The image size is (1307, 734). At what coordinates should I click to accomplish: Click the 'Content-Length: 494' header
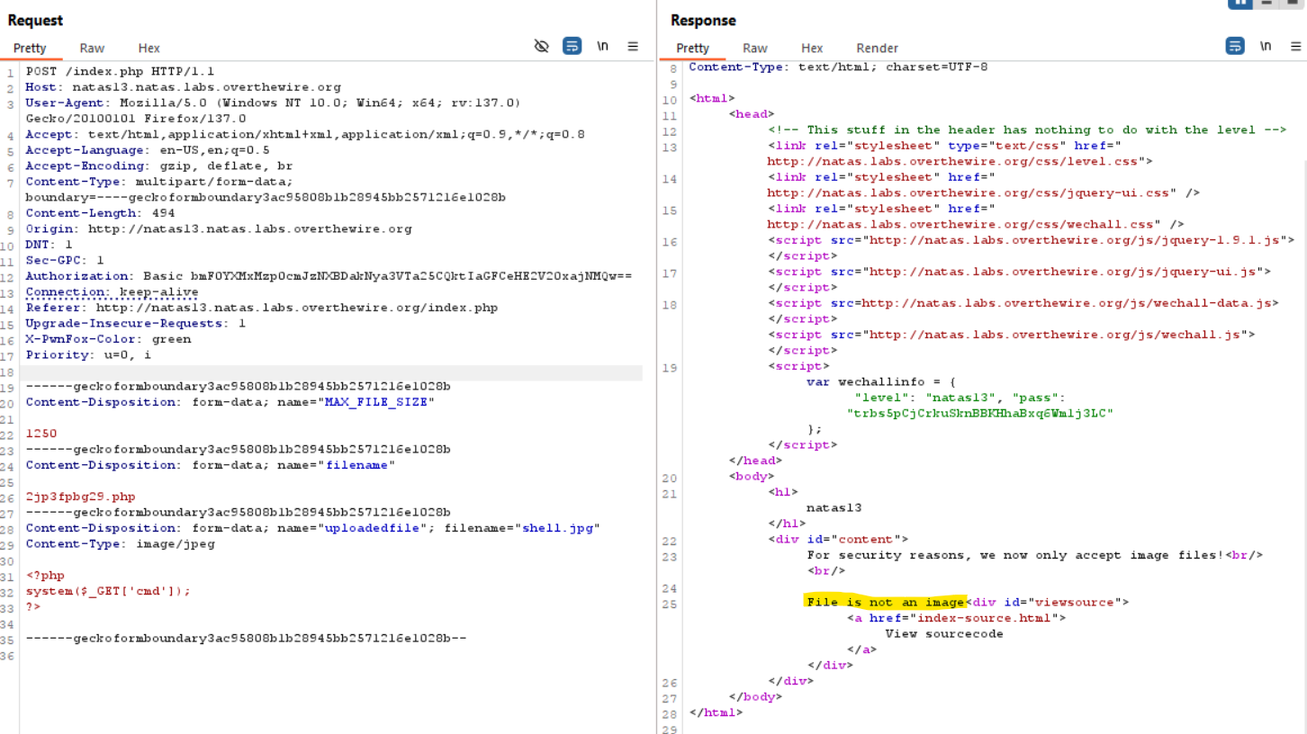[100, 213]
